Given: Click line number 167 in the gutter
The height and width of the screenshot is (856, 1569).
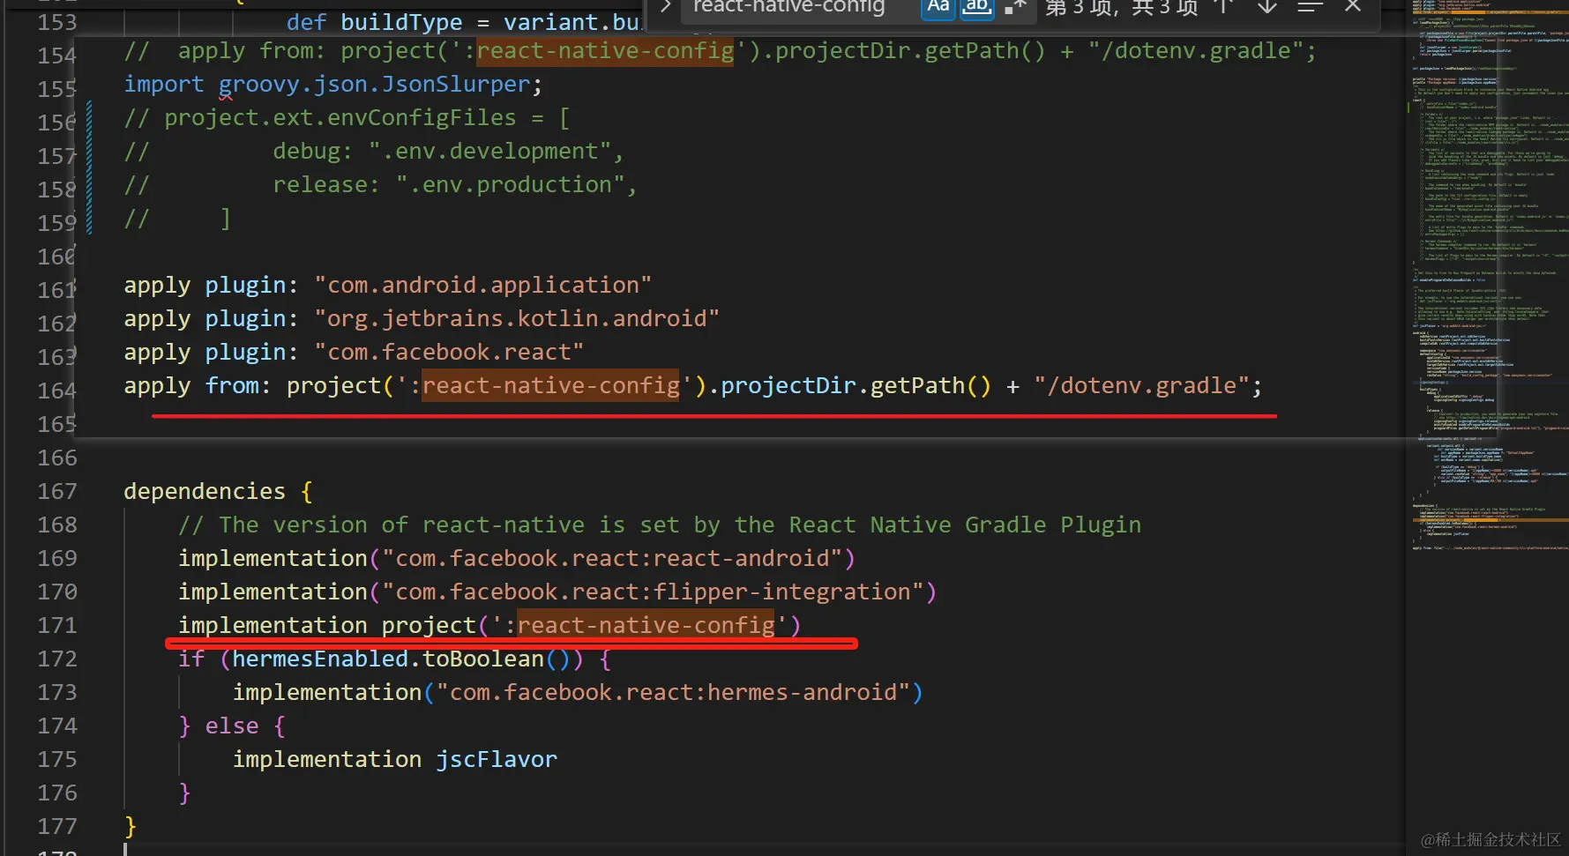Looking at the screenshot, I should point(57,491).
